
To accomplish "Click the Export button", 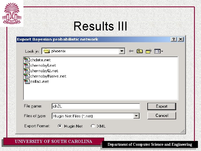I will tap(162, 106).
